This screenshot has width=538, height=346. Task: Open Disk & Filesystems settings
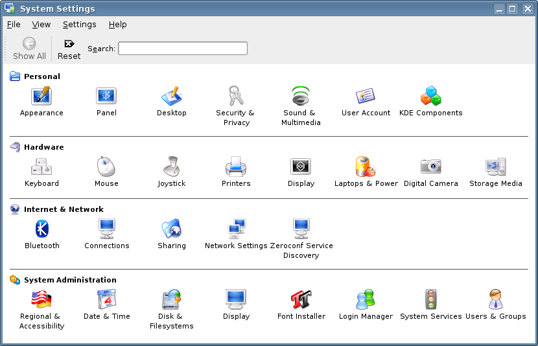[x=171, y=300]
